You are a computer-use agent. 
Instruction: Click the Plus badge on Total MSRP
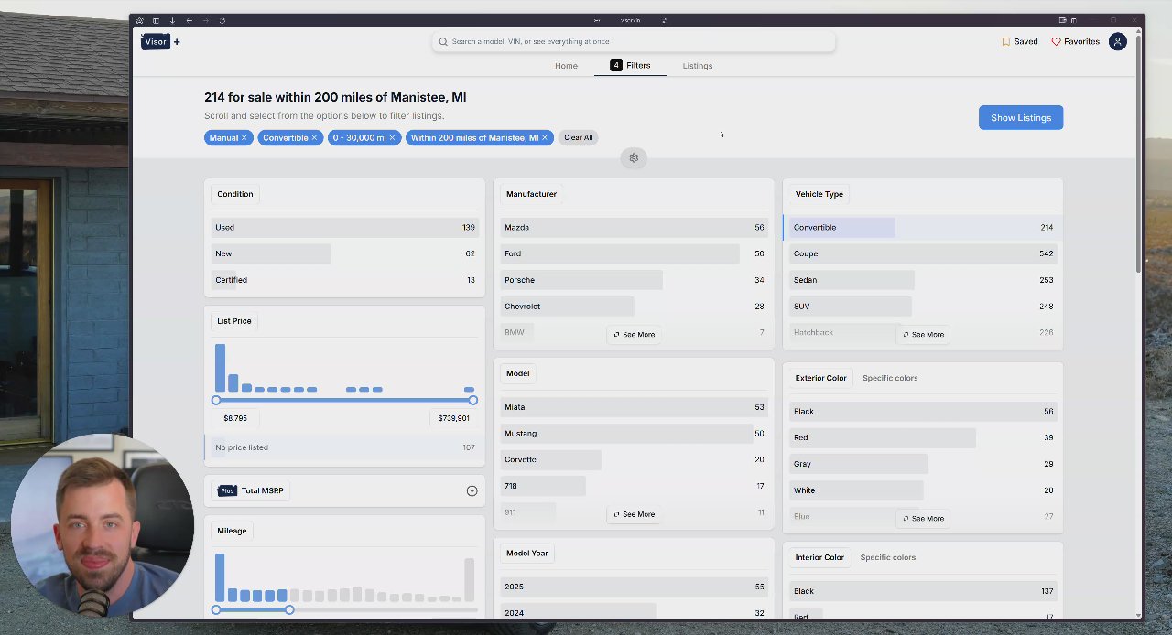pos(227,490)
